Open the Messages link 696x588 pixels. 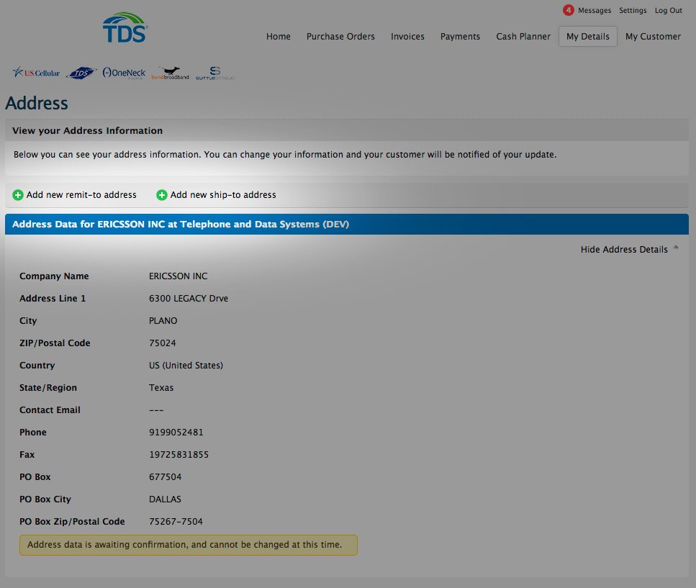click(595, 10)
